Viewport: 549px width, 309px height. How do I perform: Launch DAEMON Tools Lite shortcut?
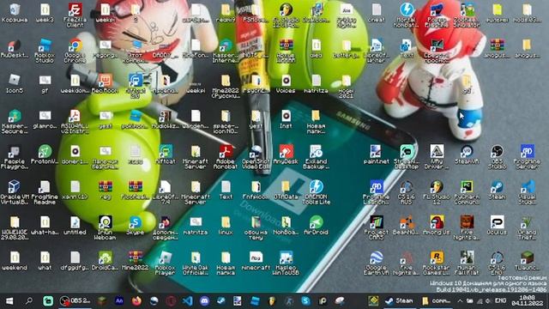click(x=317, y=192)
